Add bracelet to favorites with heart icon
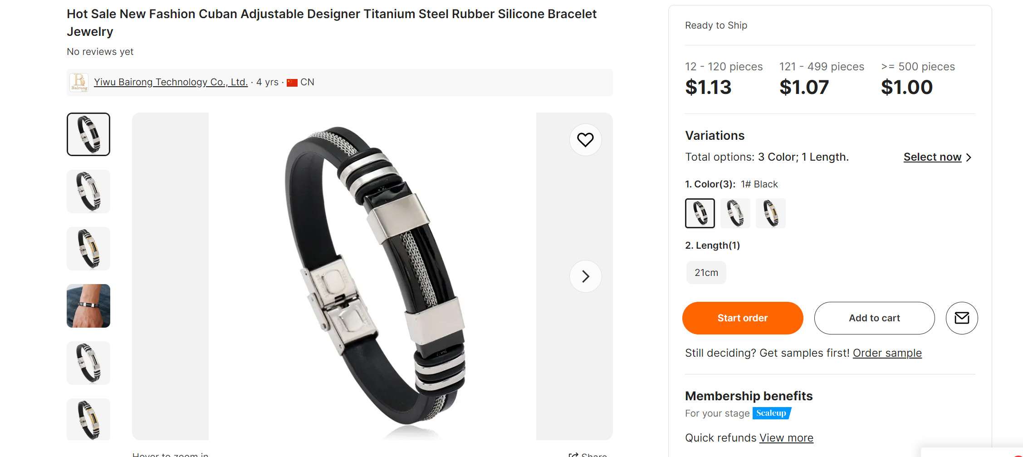 pyautogui.click(x=585, y=140)
